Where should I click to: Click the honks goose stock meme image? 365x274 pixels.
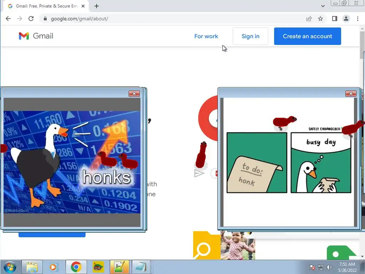[72, 162]
